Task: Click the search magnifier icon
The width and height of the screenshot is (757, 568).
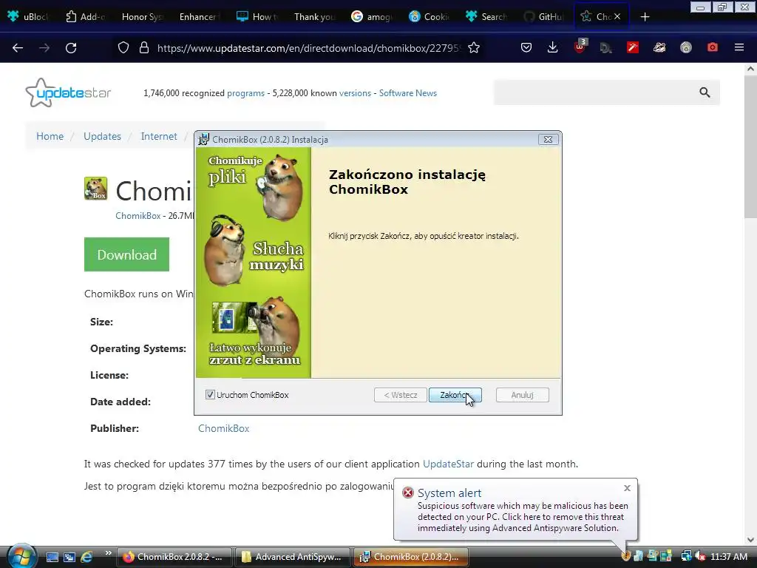Action: [705, 92]
